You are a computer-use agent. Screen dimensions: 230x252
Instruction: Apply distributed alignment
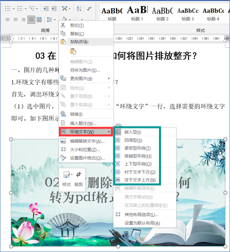coord(39,19)
